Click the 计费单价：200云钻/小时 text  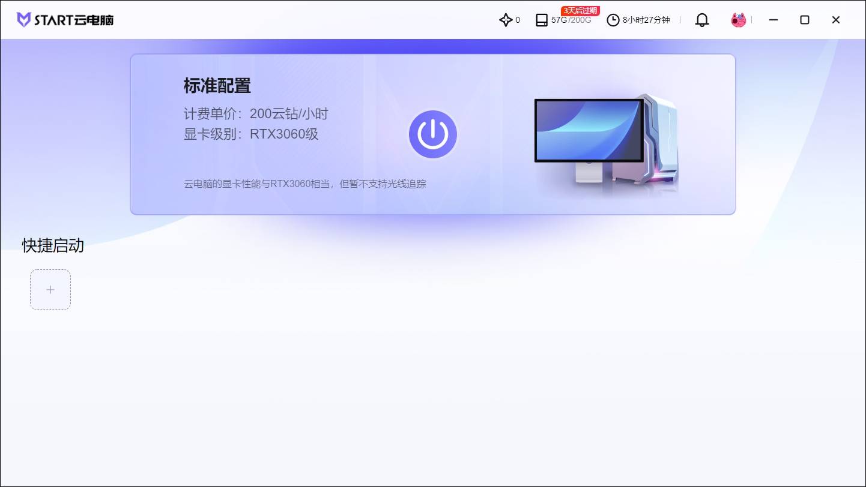(256, 114)
